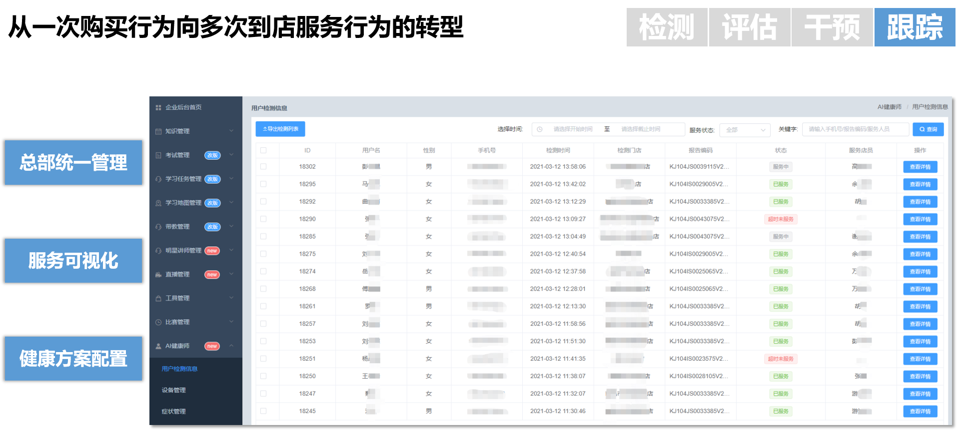This screenshot has width=958, height=430.
Task: Open 症状管理 submenu item
Action: click(x=173, y=412)
